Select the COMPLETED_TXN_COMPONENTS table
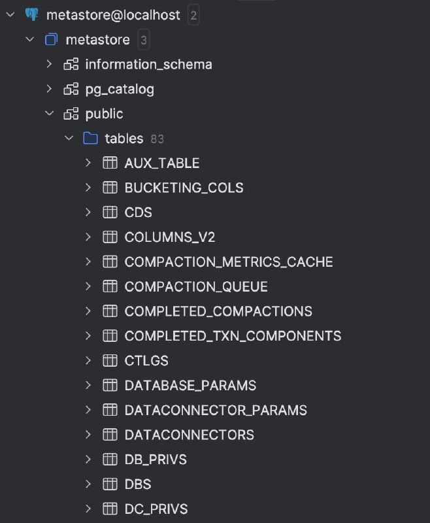 tap(233, 336)
